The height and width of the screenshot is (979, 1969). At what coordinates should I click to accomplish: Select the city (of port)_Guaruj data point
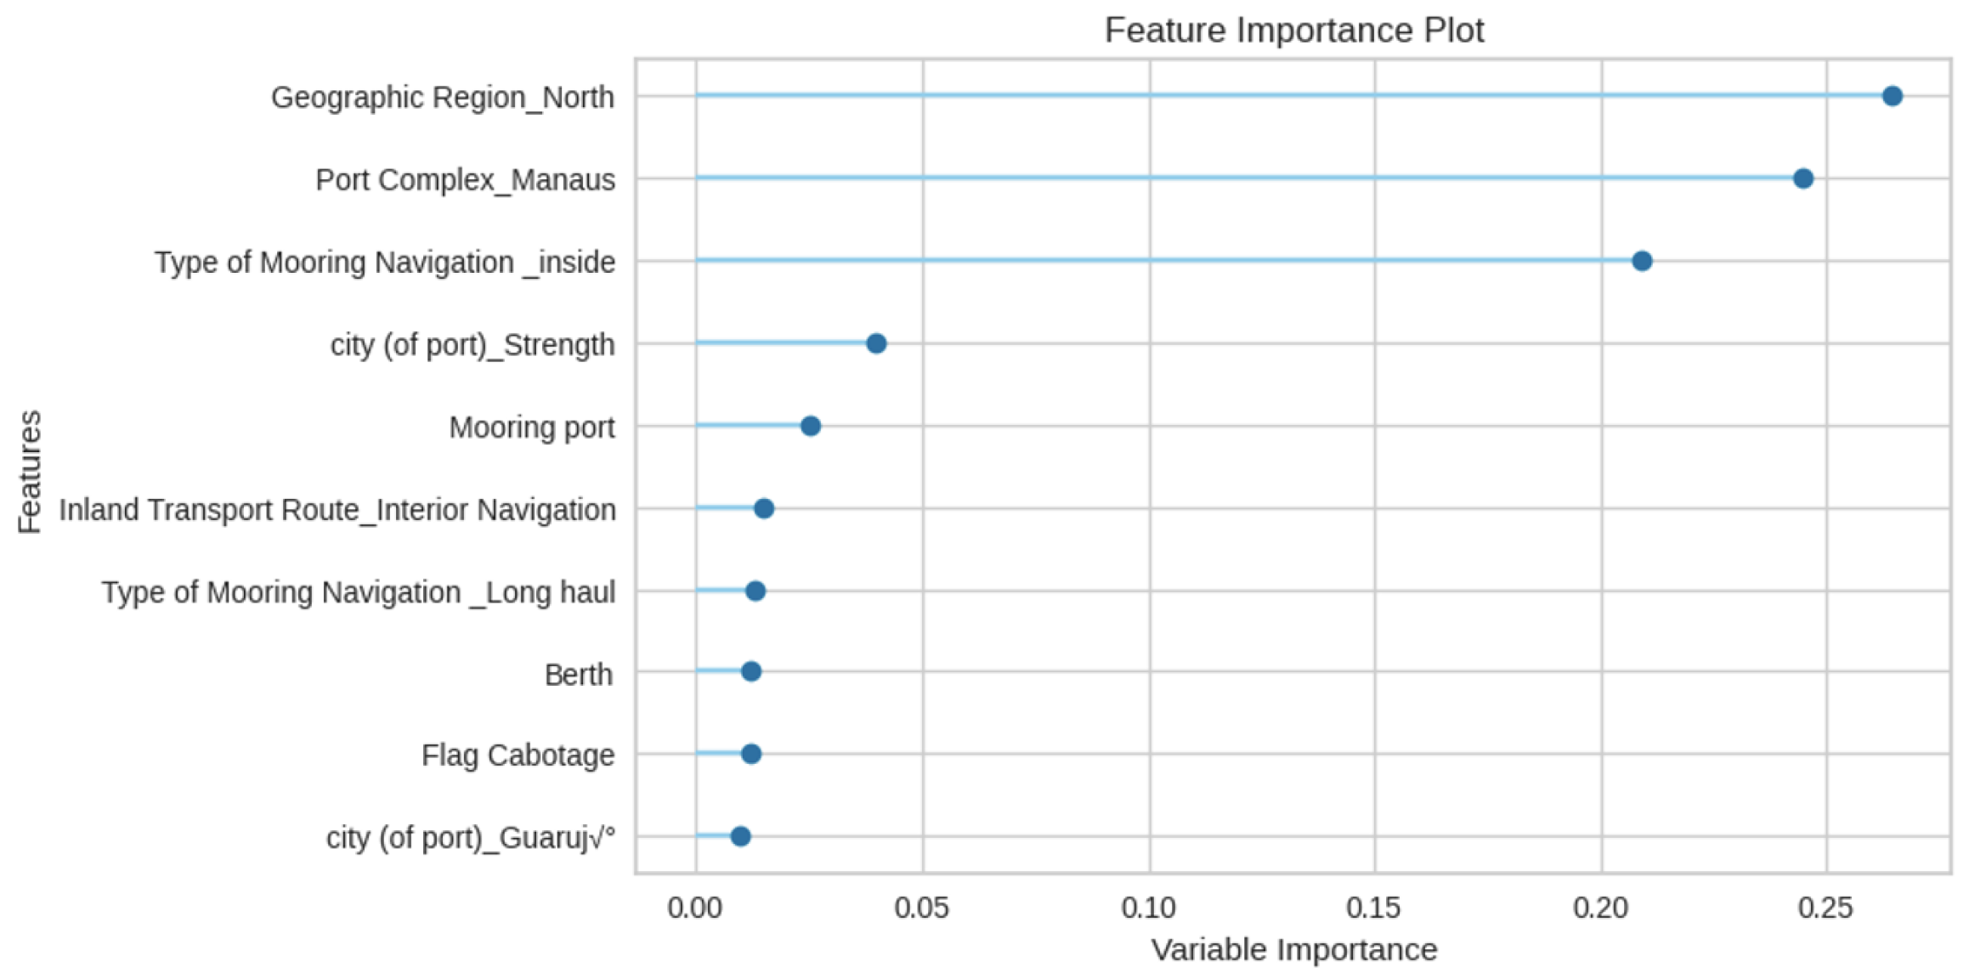740,836
